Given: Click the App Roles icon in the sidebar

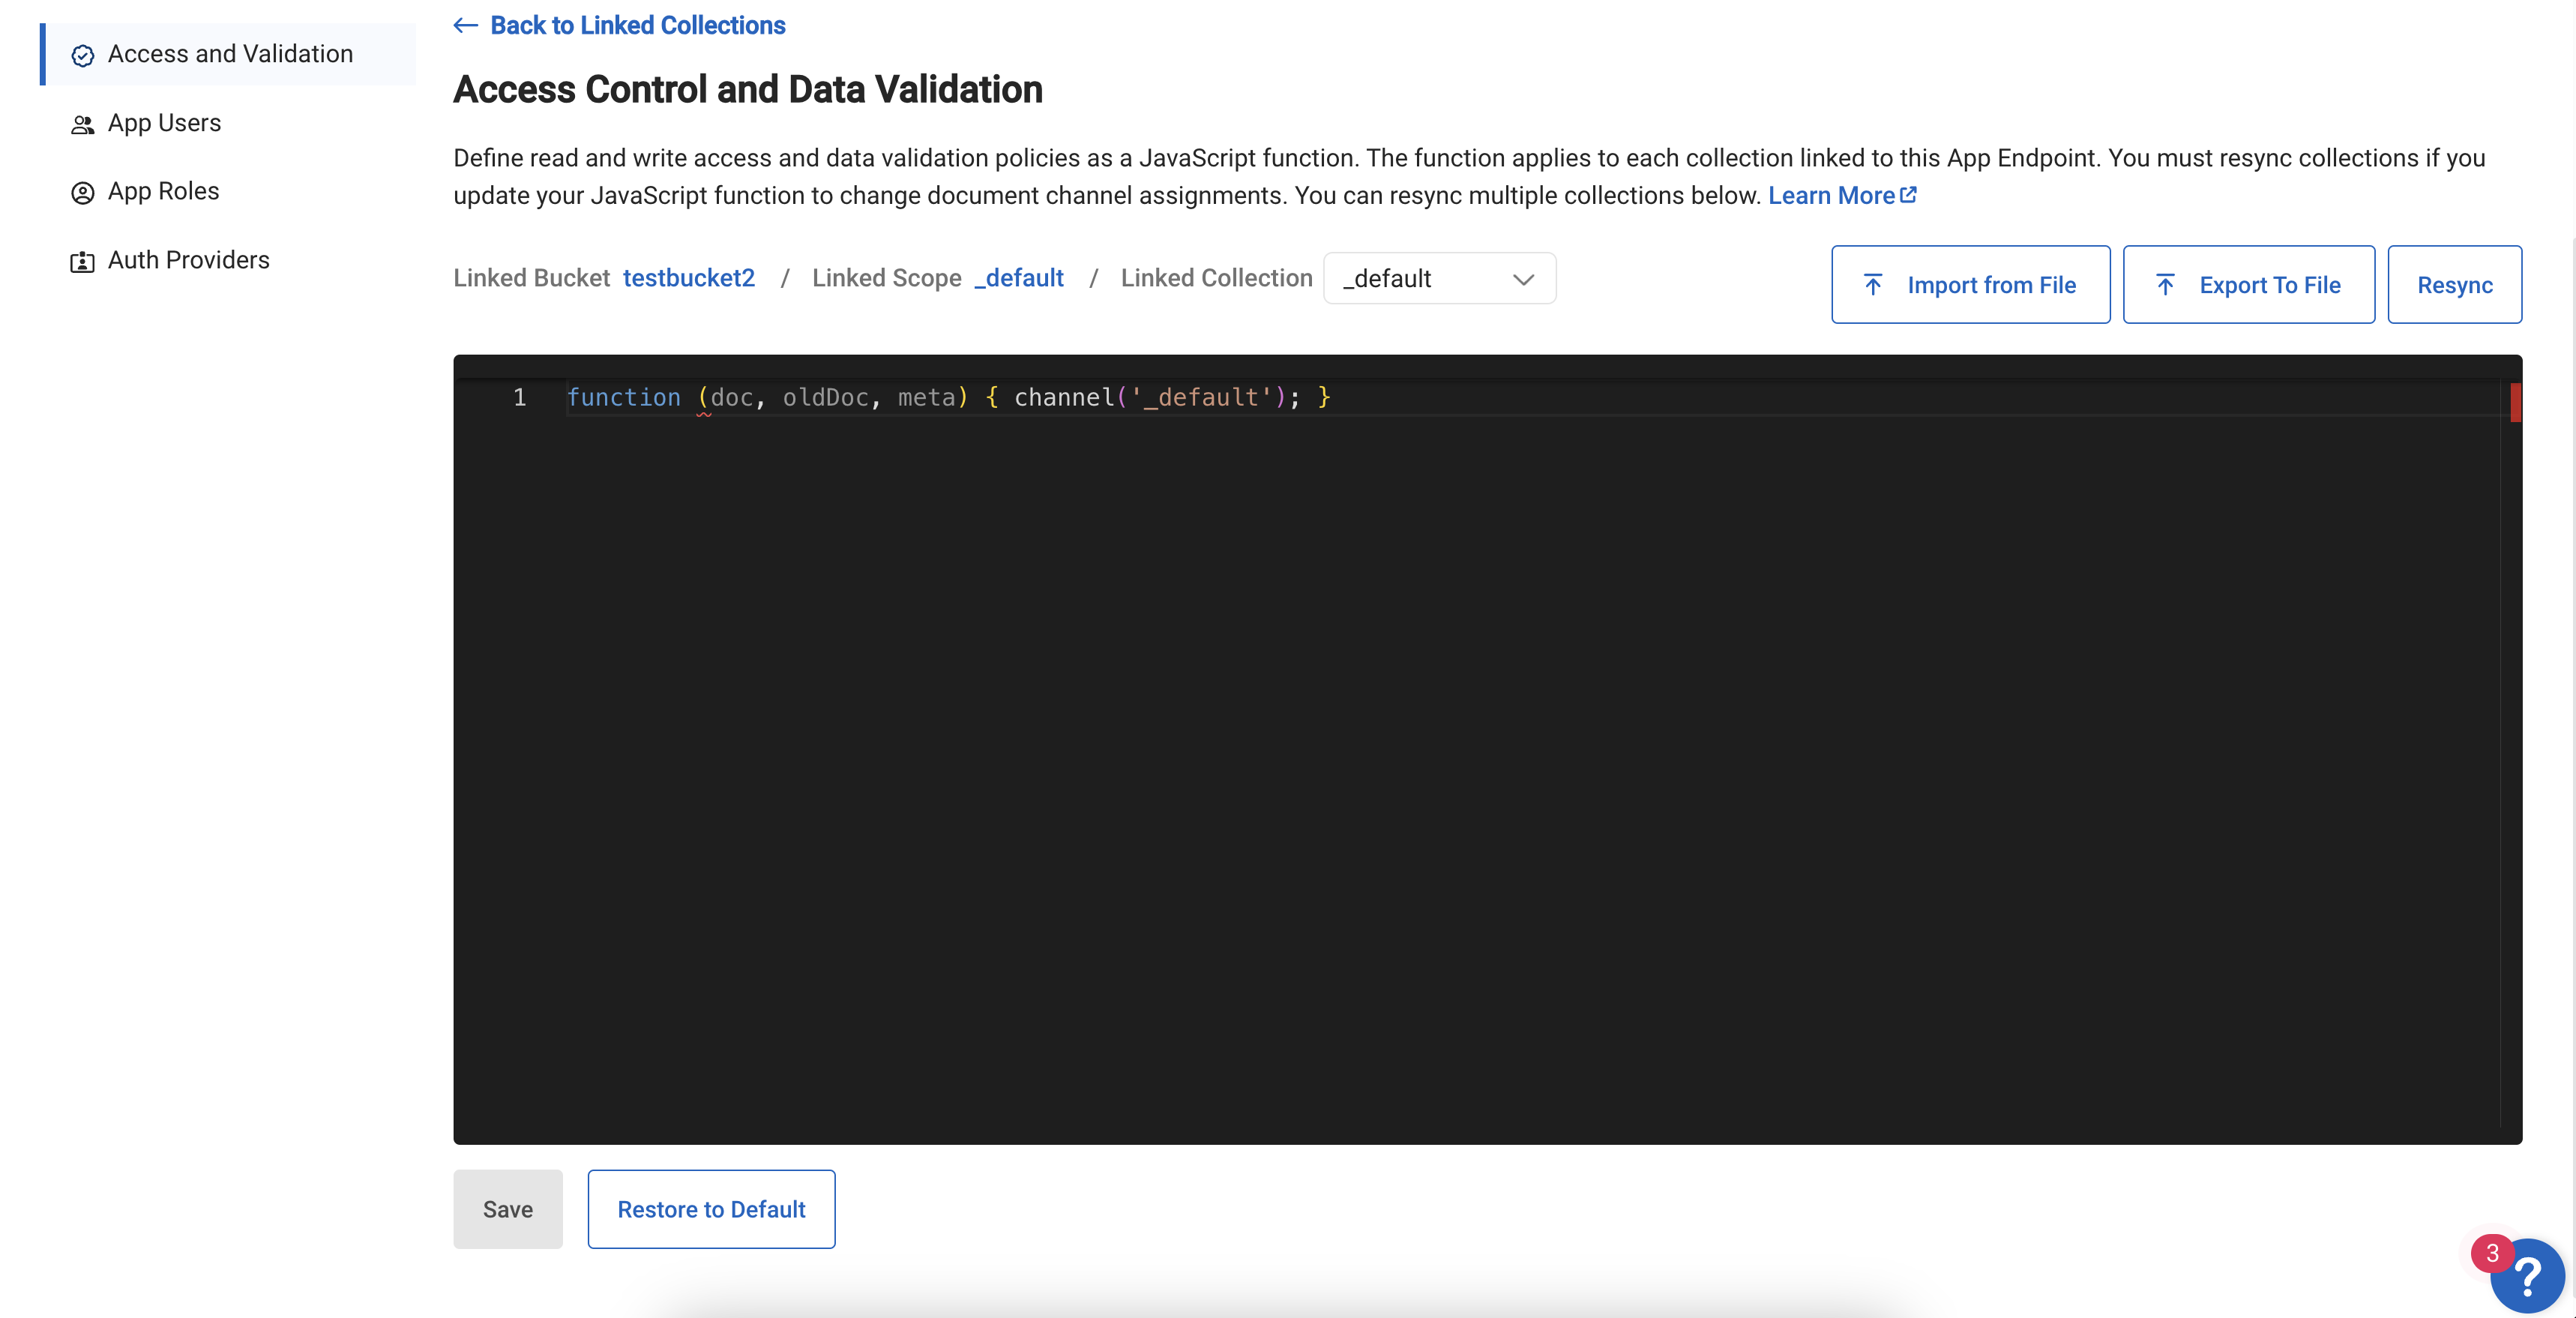Looking at the screenshot, I should tap(82, 192).
